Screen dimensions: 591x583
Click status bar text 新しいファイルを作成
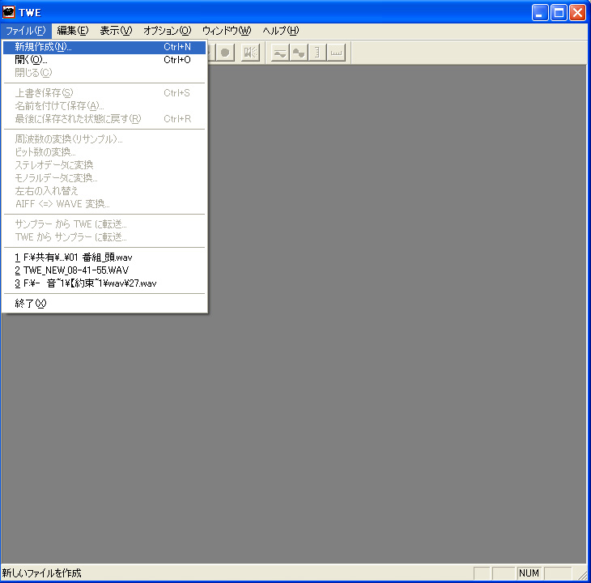[x=41, y=572]
